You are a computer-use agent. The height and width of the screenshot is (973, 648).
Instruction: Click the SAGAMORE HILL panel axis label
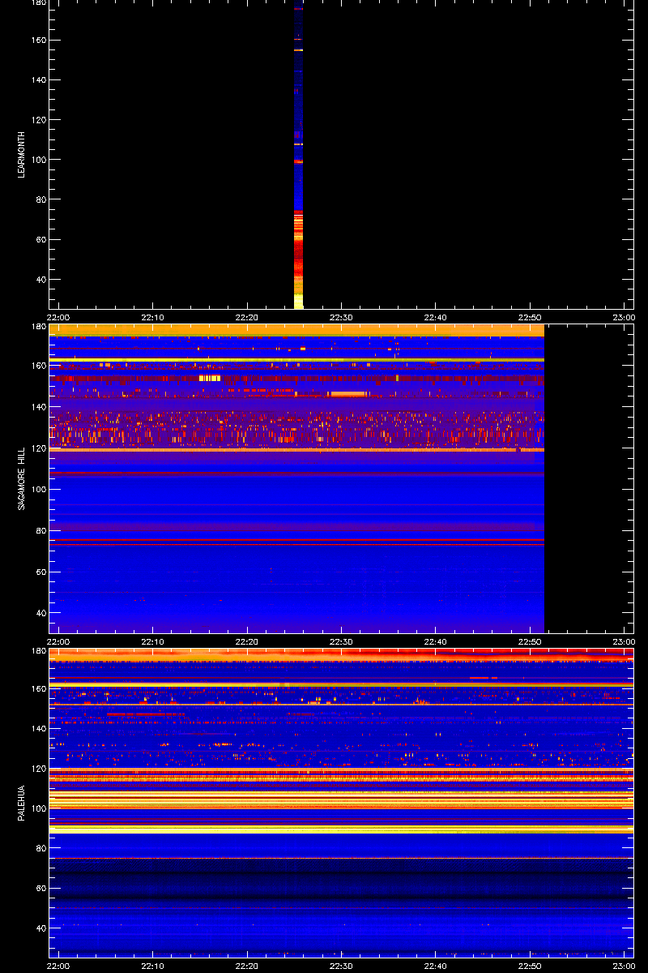[23, 480]
